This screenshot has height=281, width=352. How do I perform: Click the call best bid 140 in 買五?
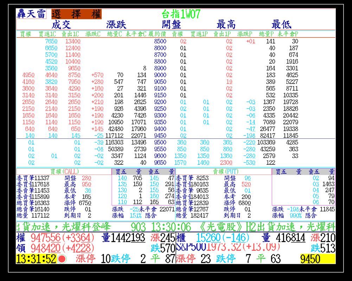(x=122, y=178)
